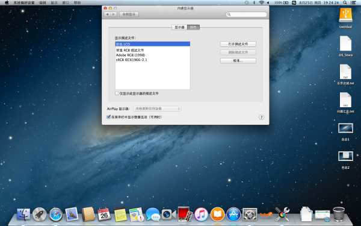Launch iTunes music note icon
The width and height of the screenshot is (361, 226).
tap(201, 214)
